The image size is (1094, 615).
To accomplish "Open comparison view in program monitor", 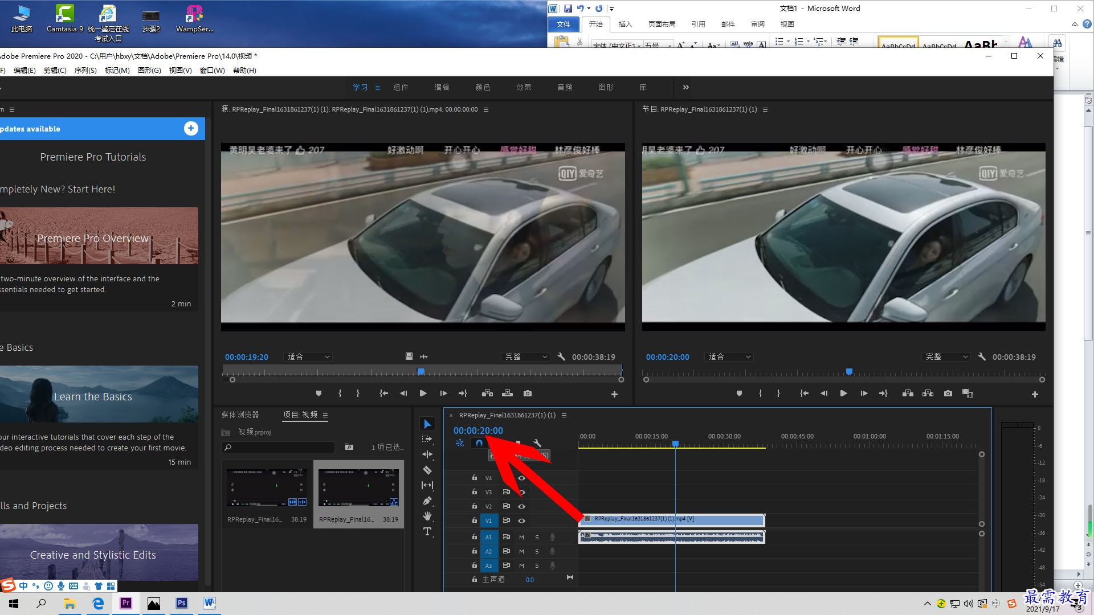I will tap(968, 393).
